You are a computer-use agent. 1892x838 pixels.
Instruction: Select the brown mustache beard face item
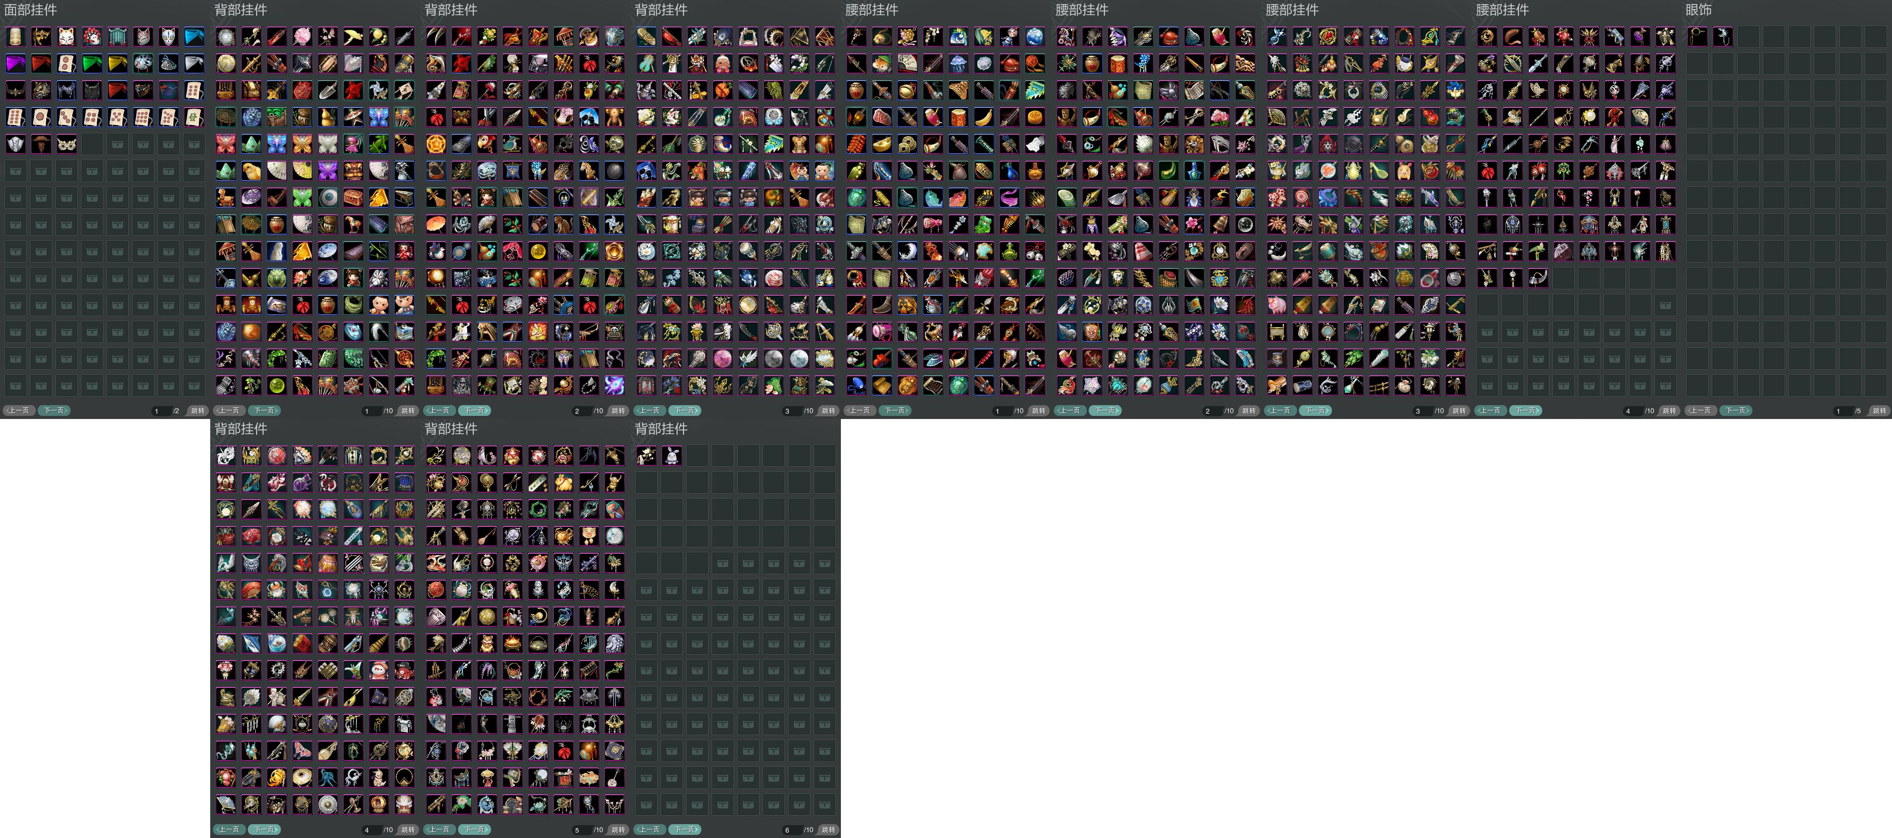tap(41, 144)
